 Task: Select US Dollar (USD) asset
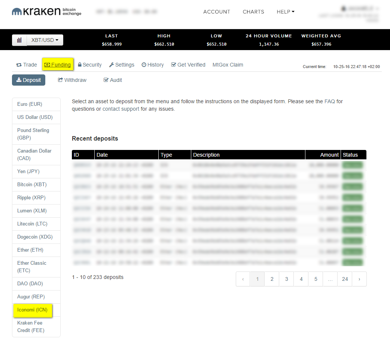[x=36, y=117]
